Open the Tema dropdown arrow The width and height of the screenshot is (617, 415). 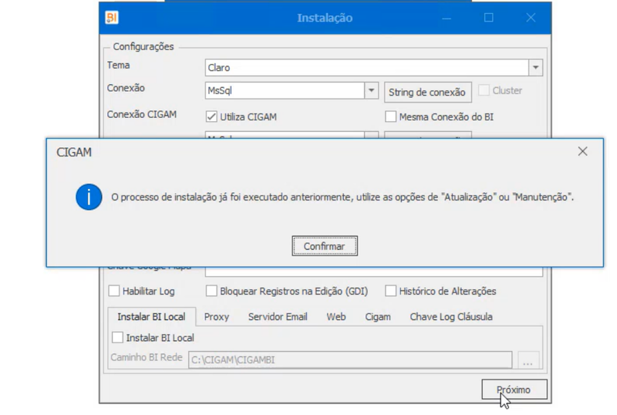point(535,68)
